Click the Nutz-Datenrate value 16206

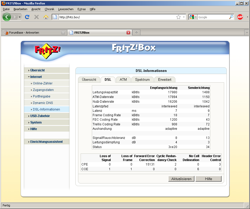click(172, 102)
